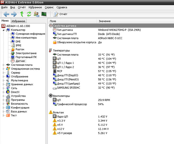Select the Разгон flame icon in the tree
This screenshot has width=174, height=144.
(13, 49)
